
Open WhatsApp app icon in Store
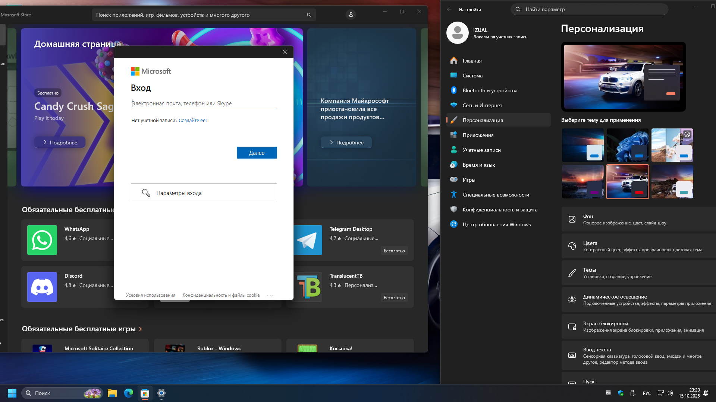pos(42,240)
